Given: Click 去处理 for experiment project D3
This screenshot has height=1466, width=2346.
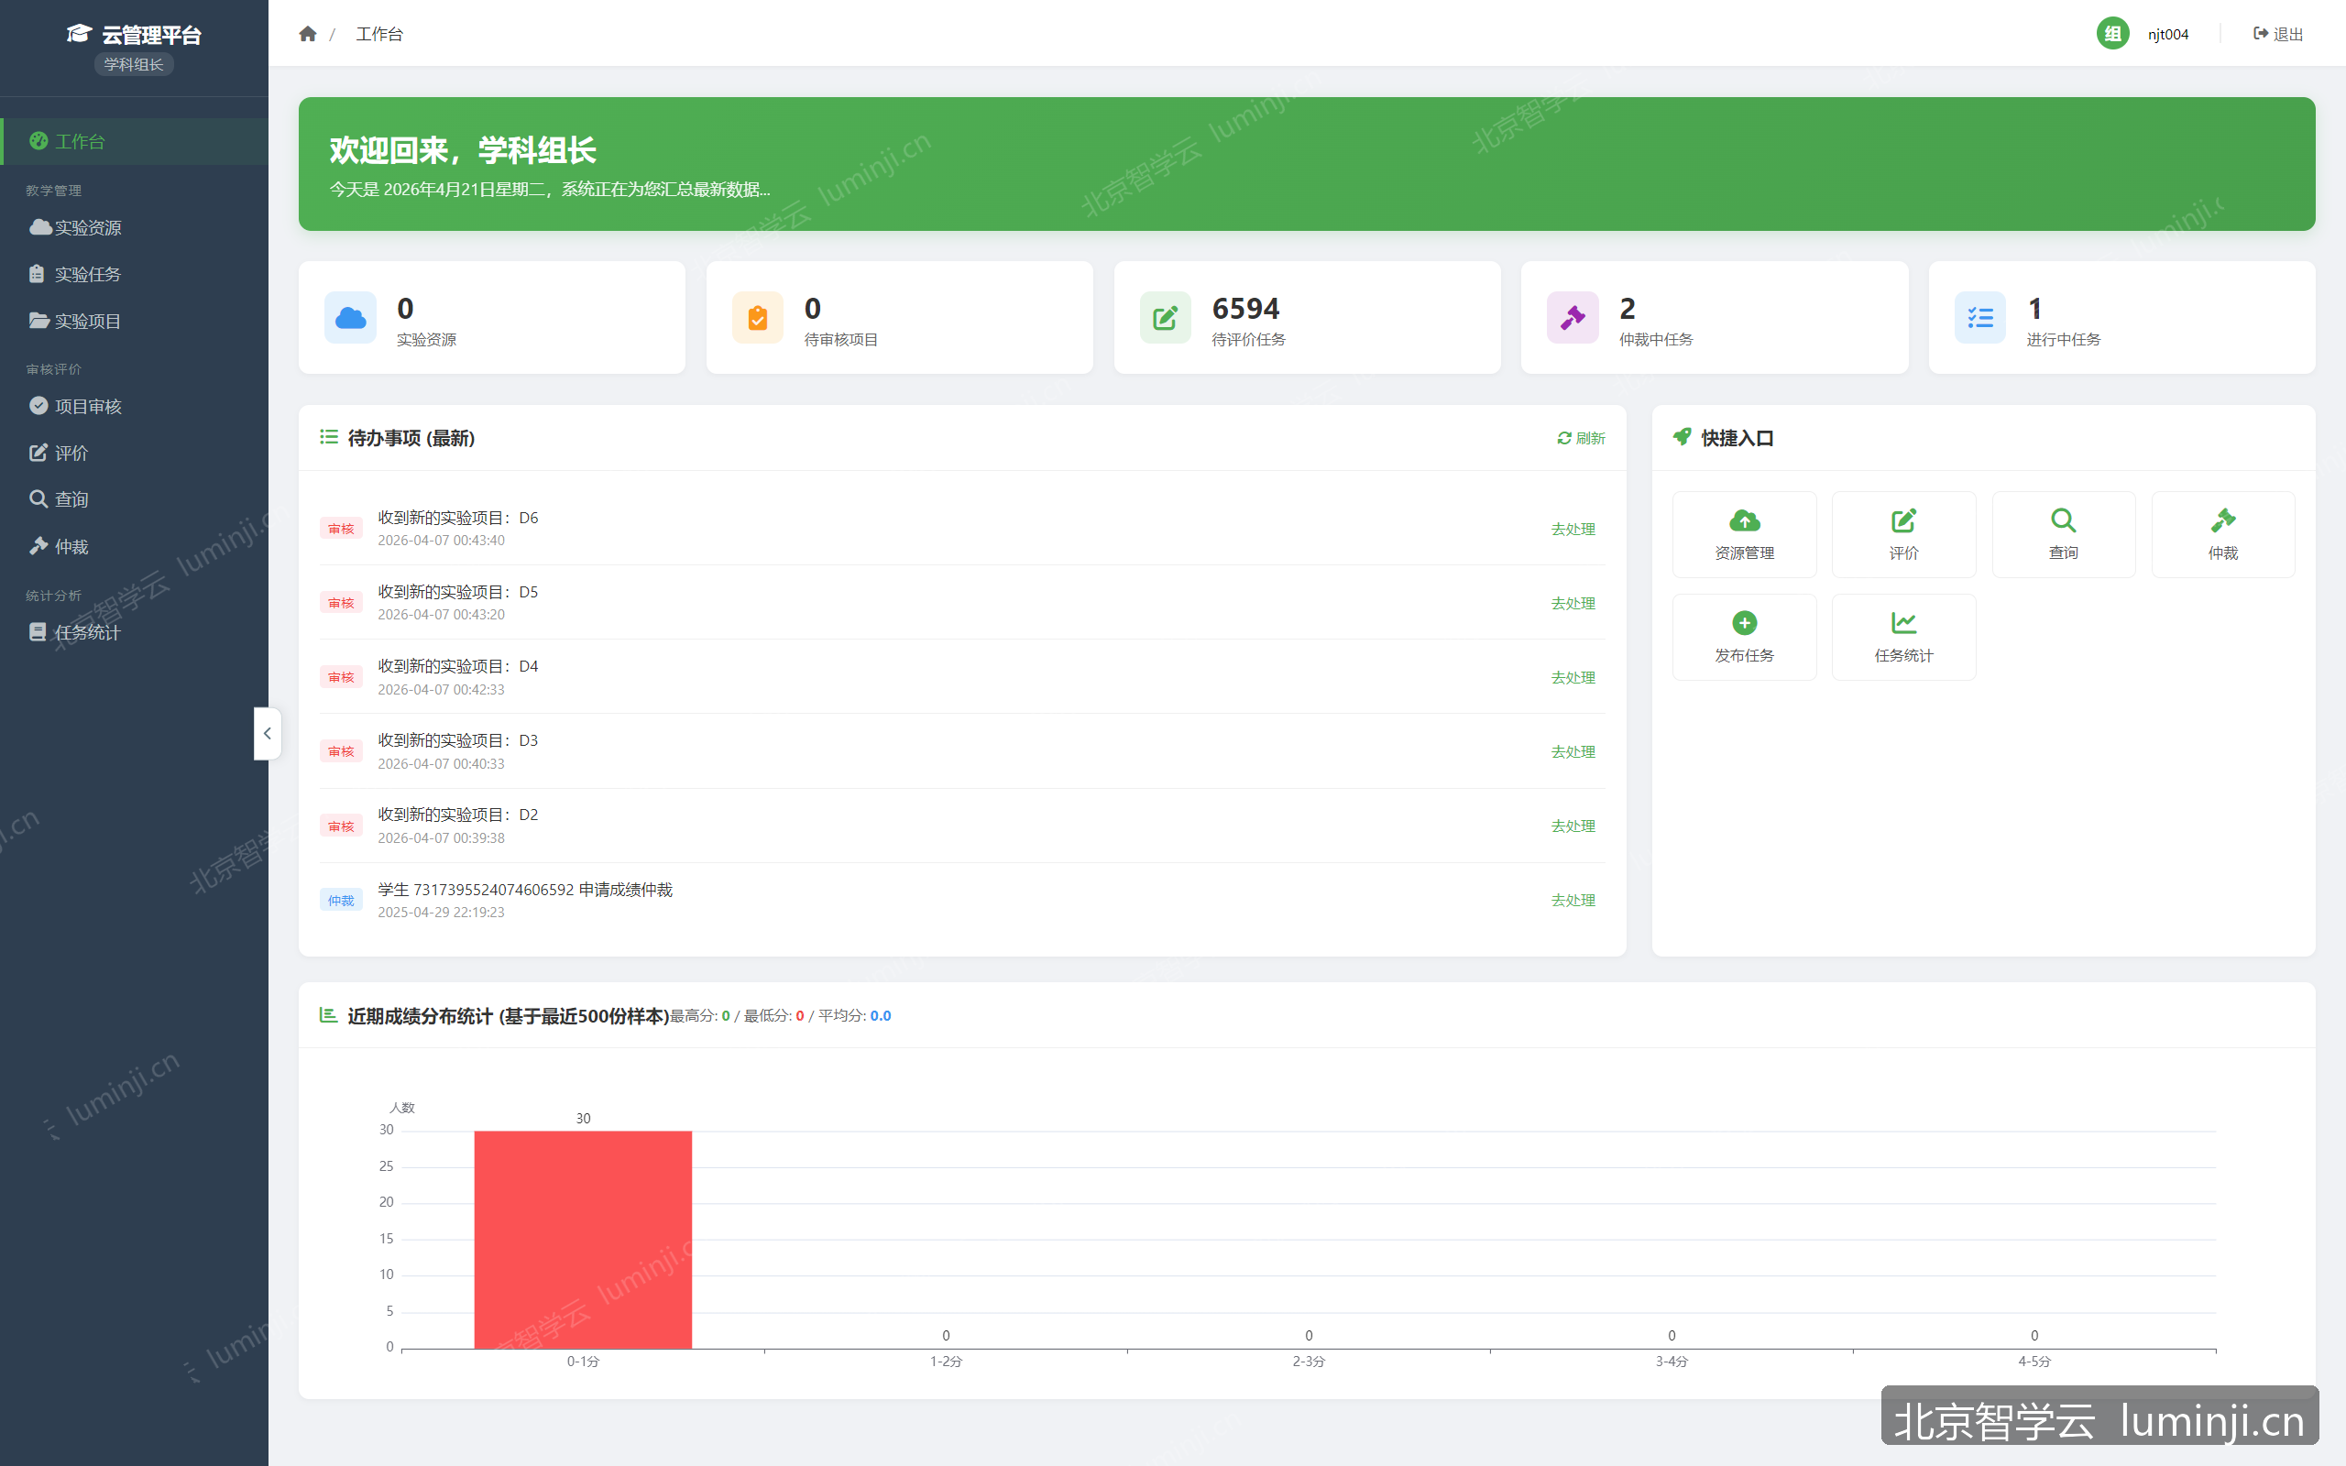Looking at the screenshot, I should pyautogui.click(x=1573, y=752).
